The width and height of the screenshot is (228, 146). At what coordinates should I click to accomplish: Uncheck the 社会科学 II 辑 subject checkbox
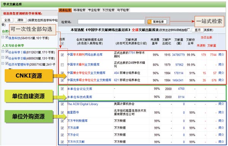[7, 57]
